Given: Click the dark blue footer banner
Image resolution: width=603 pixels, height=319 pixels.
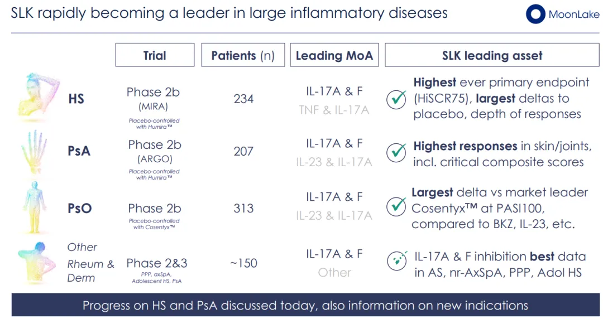Looking at the screenshot, I should (x=305, y=305).
